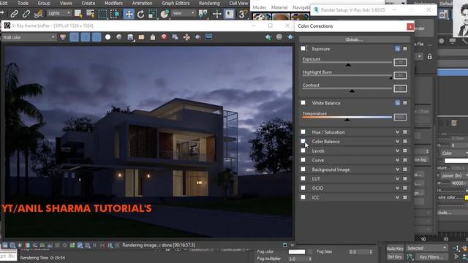Click the Auto Key button
The image size is (468, 263).
[x=395, y=248]
